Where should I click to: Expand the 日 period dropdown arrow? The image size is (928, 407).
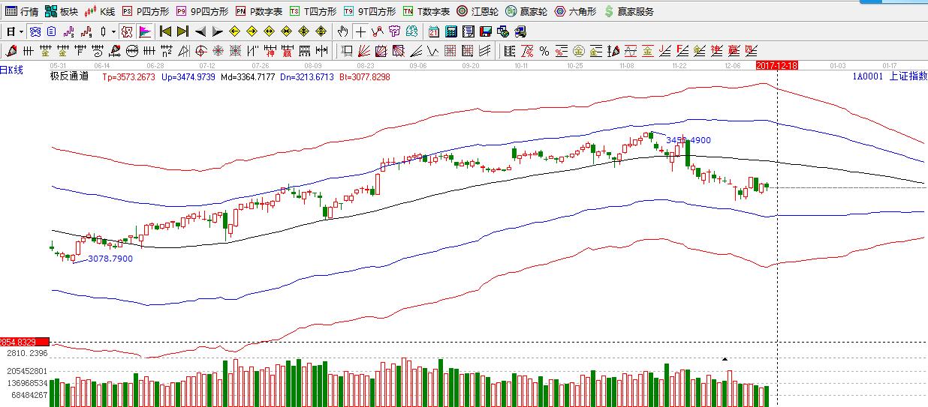[22, 31]
